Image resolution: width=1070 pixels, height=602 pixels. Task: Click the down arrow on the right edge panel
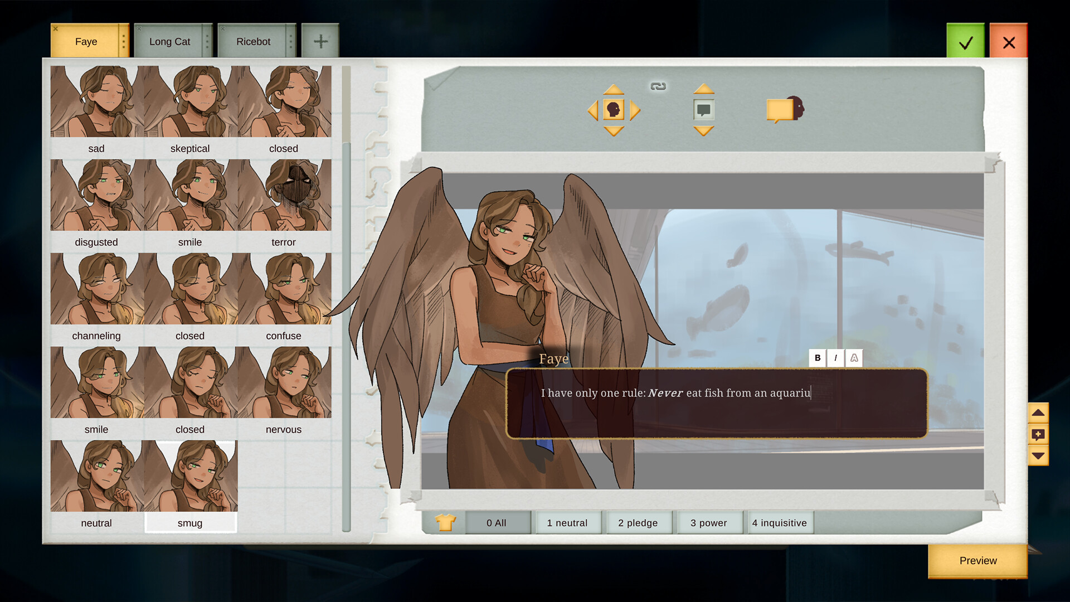(x=1039, y=457)
